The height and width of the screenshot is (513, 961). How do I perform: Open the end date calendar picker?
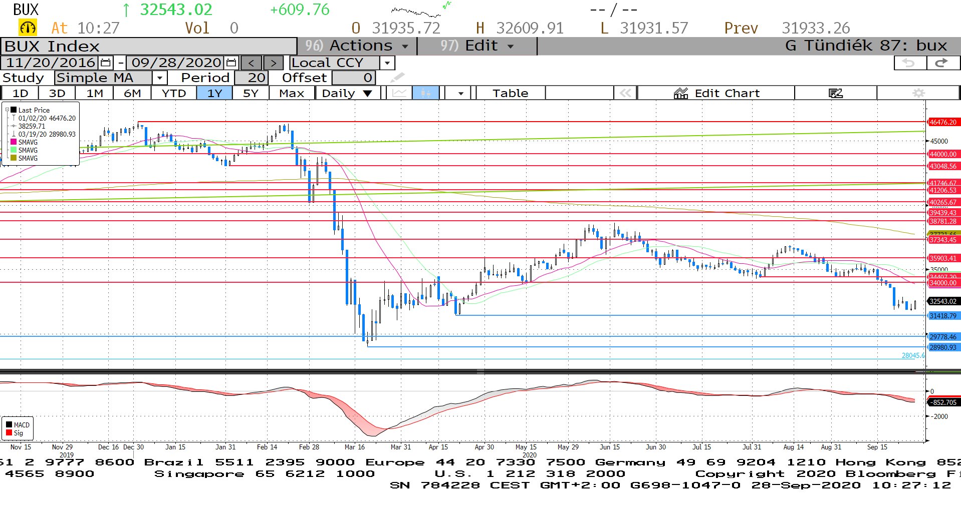pyautogui.click(x=231, y=63)
